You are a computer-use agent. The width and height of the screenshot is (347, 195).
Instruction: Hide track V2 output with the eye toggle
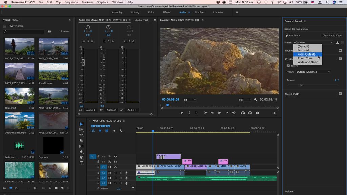point(115,162)
